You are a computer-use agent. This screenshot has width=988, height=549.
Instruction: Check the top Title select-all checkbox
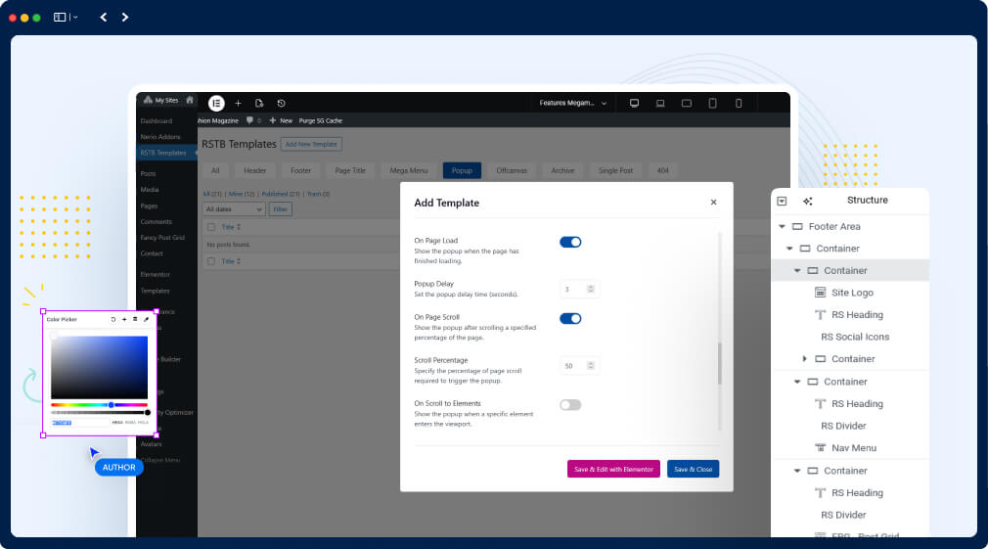[x=211, y=227]
